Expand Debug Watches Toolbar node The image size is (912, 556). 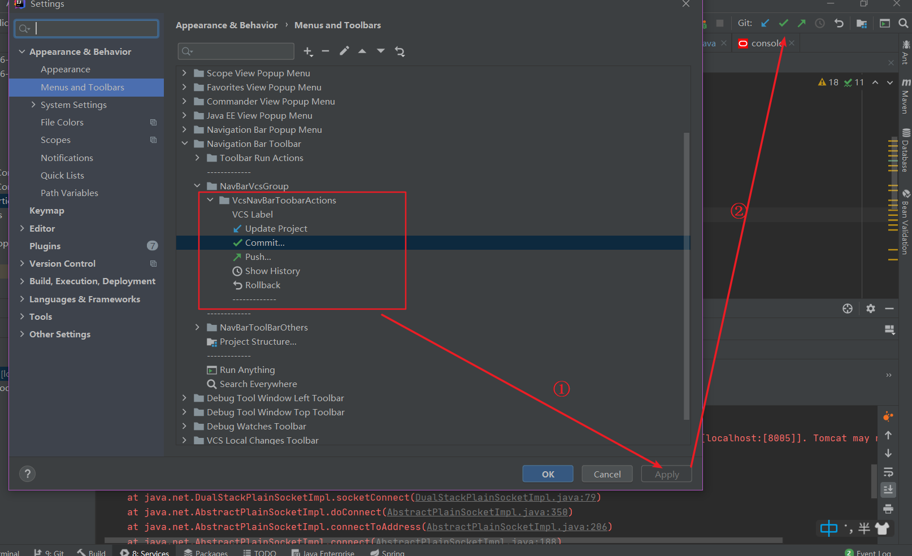click(x=184, y=426)
